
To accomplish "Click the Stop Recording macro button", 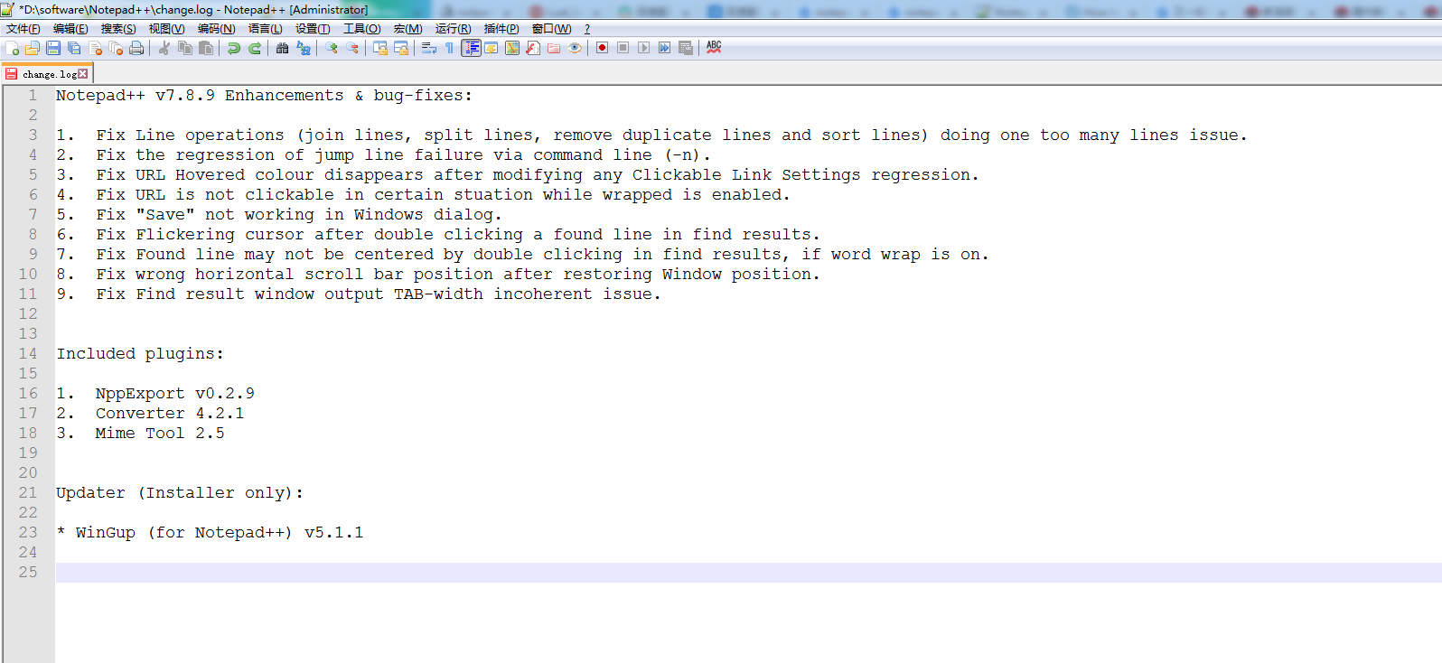I will pyautogui.click(x=623, y=48).
